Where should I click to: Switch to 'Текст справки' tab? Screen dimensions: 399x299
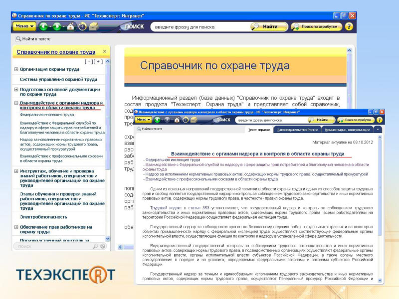tap(259, 130)
